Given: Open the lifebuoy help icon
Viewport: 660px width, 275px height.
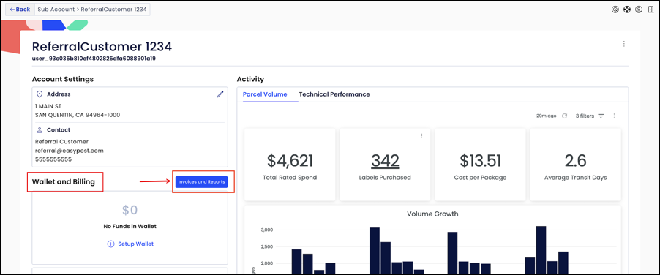Looking at the screenshot, I should (627, 10).
